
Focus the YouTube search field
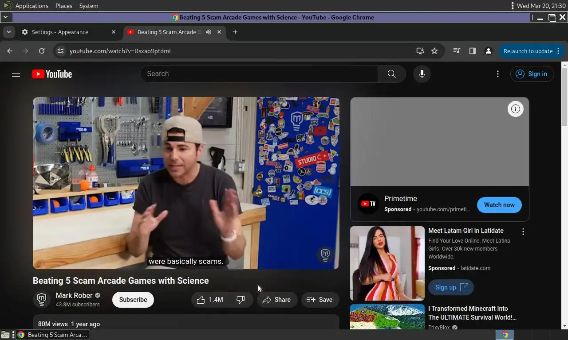pos(259,74)
